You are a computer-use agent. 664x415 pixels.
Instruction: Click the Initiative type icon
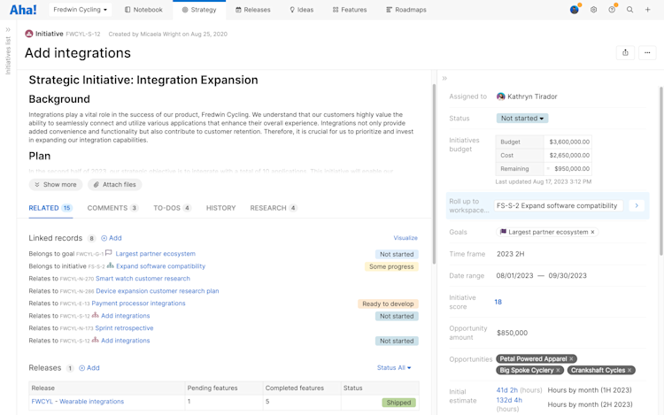[29, 34]
